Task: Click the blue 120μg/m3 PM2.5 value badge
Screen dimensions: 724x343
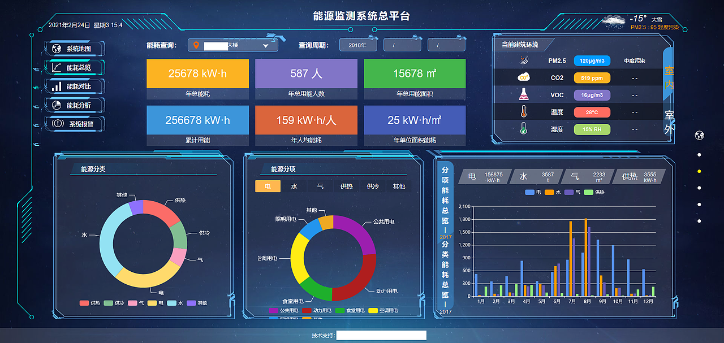Action: coord(592,60)
